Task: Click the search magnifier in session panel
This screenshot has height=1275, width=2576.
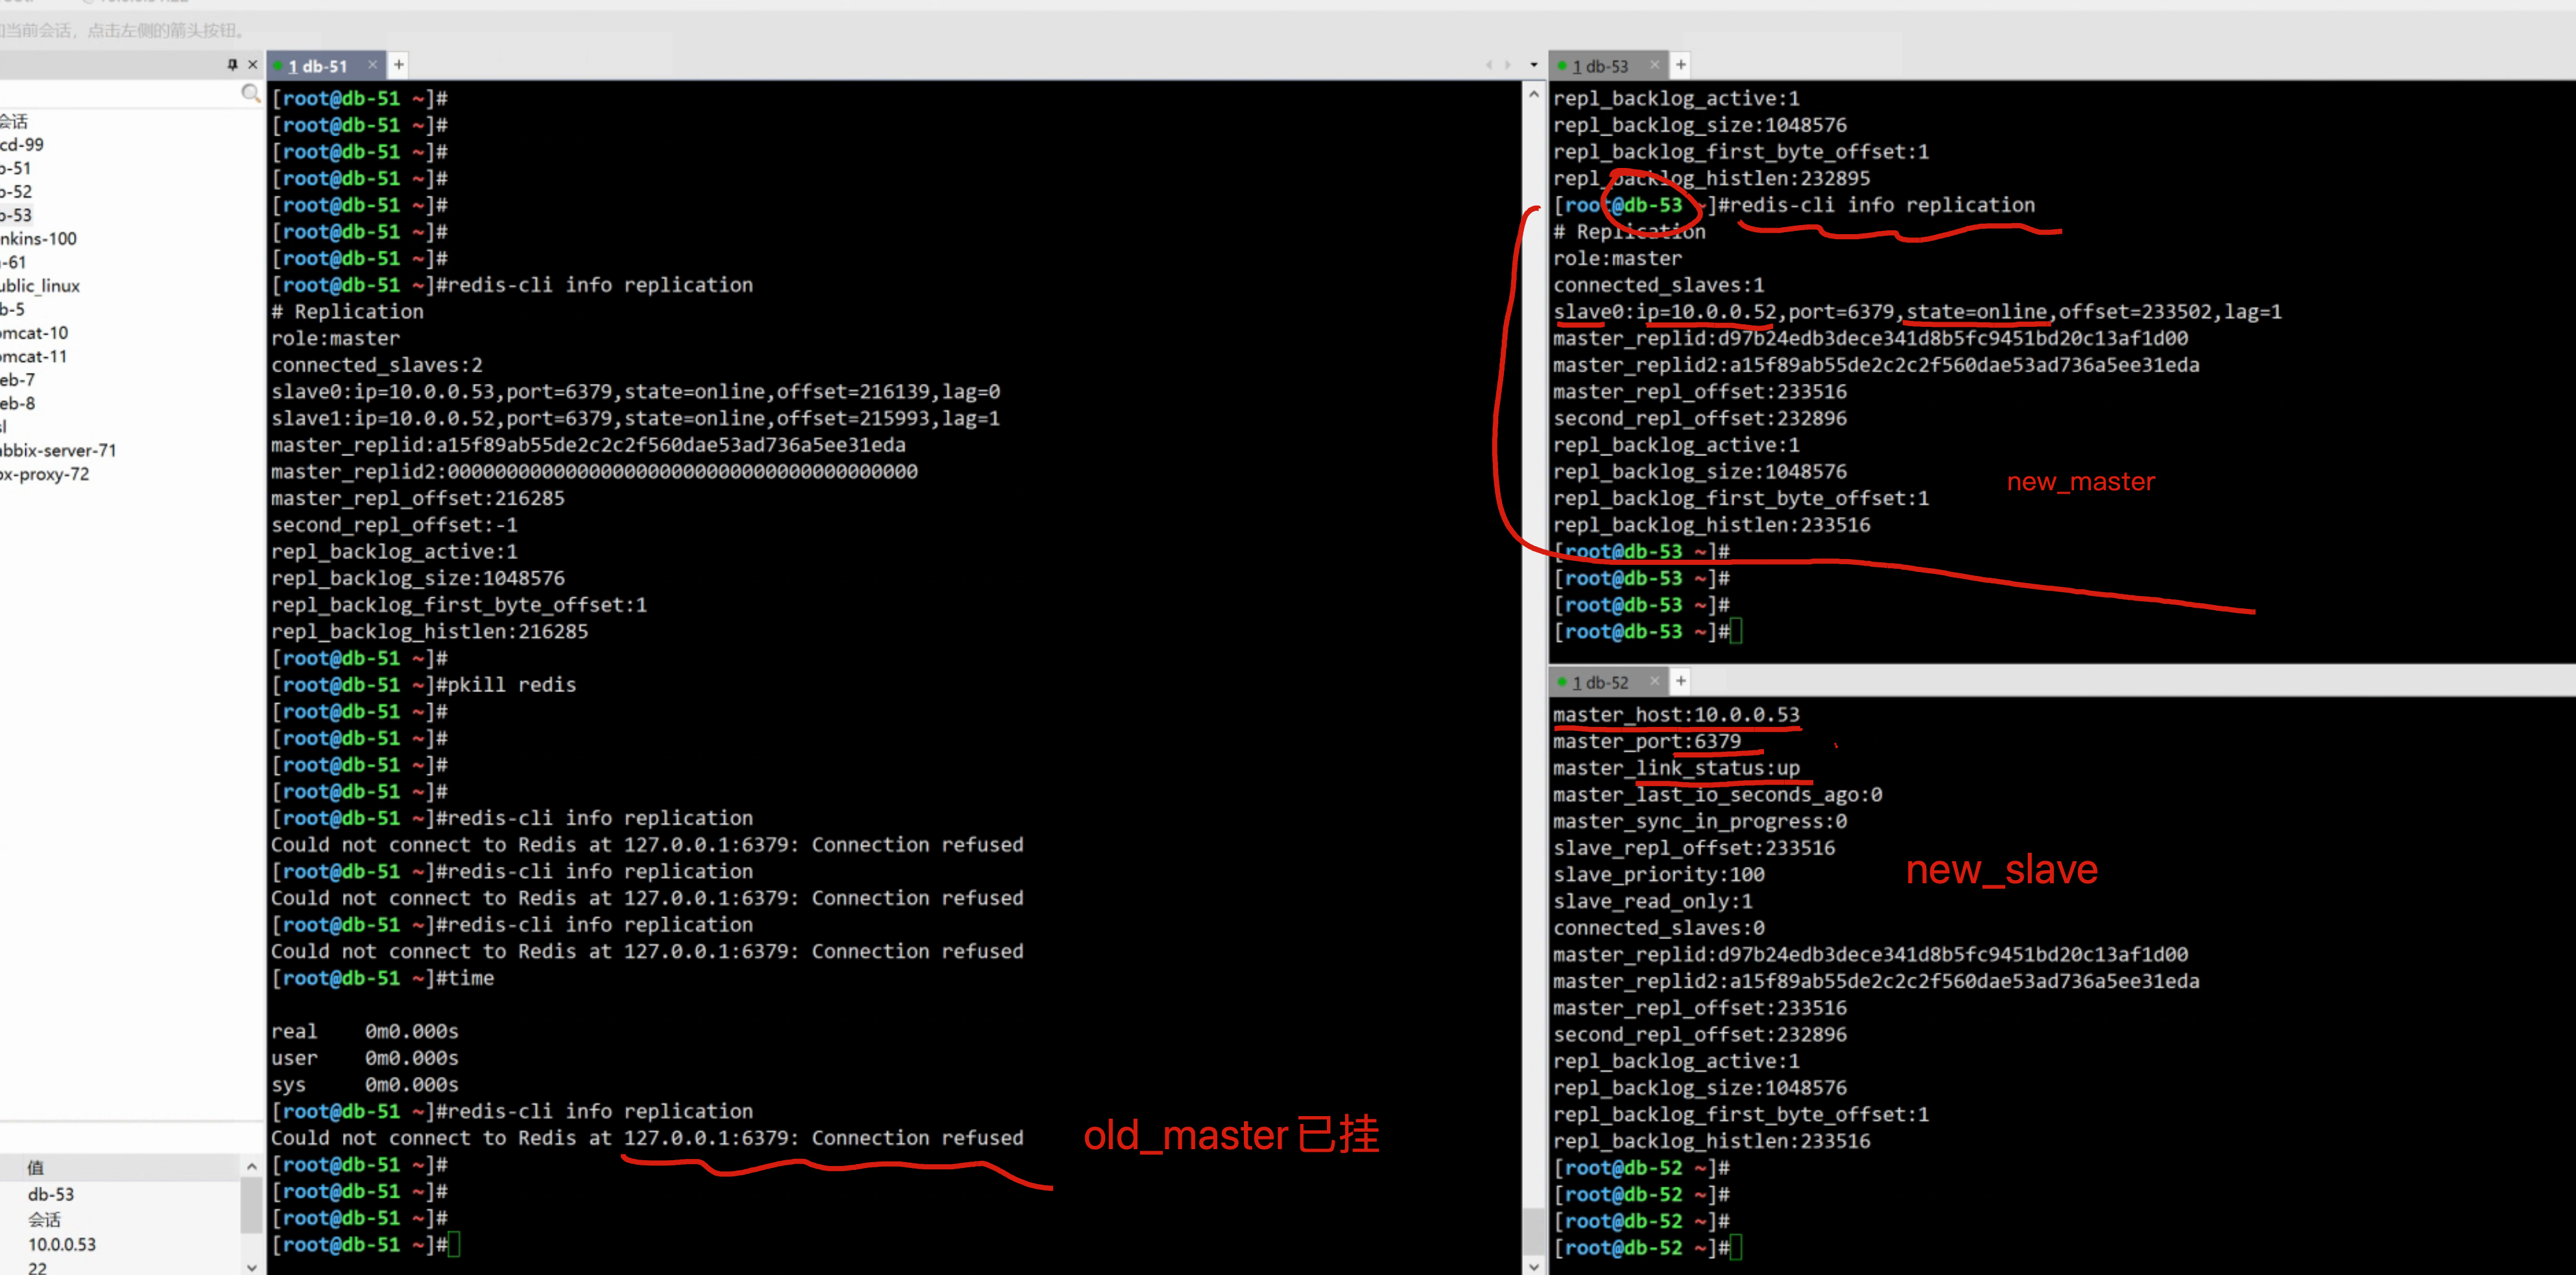Action: click(250, 93)
